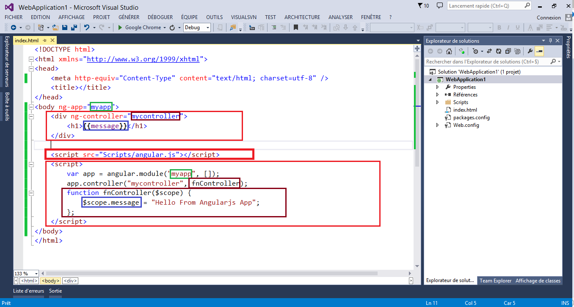The height and width of the screenshot is (307, 574).
Task: Collapse the fnController function outline marker
Action: (31, 193)
